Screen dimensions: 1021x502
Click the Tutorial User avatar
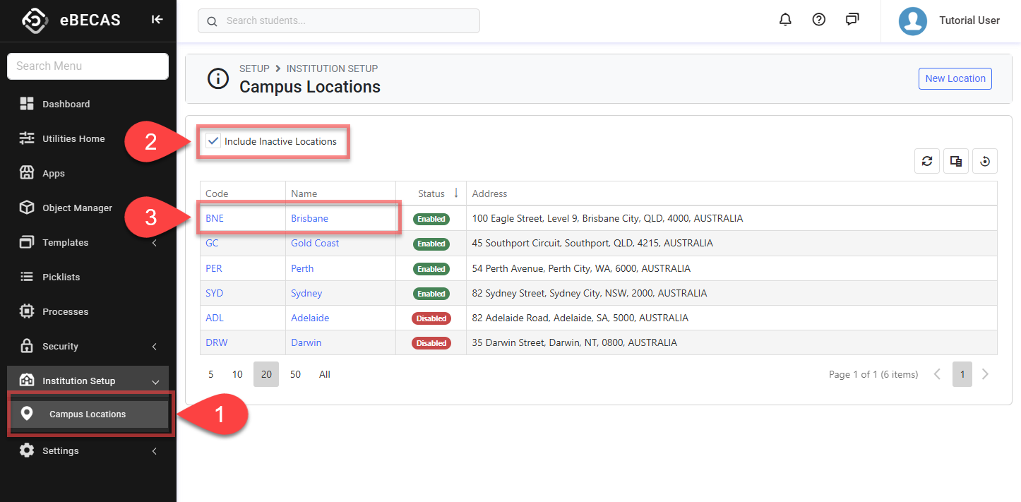(912, 20)
